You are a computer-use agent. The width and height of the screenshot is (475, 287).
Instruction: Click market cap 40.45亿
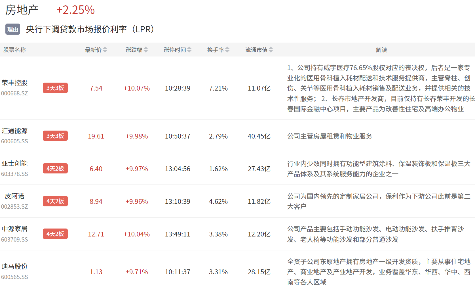[x=259, y=136]
